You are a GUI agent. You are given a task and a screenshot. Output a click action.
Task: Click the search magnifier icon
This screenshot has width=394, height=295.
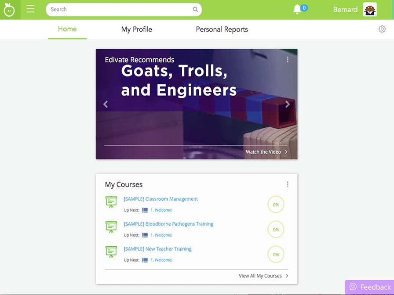click(195, 10)
